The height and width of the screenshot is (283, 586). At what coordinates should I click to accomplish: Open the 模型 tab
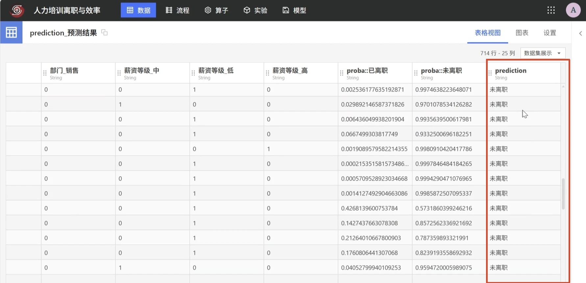pyautogui.click(x=294, y=10)
